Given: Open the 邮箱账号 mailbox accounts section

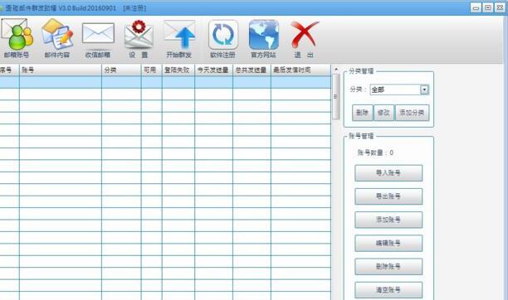Looking at the screenshot, I should (17, 38).
